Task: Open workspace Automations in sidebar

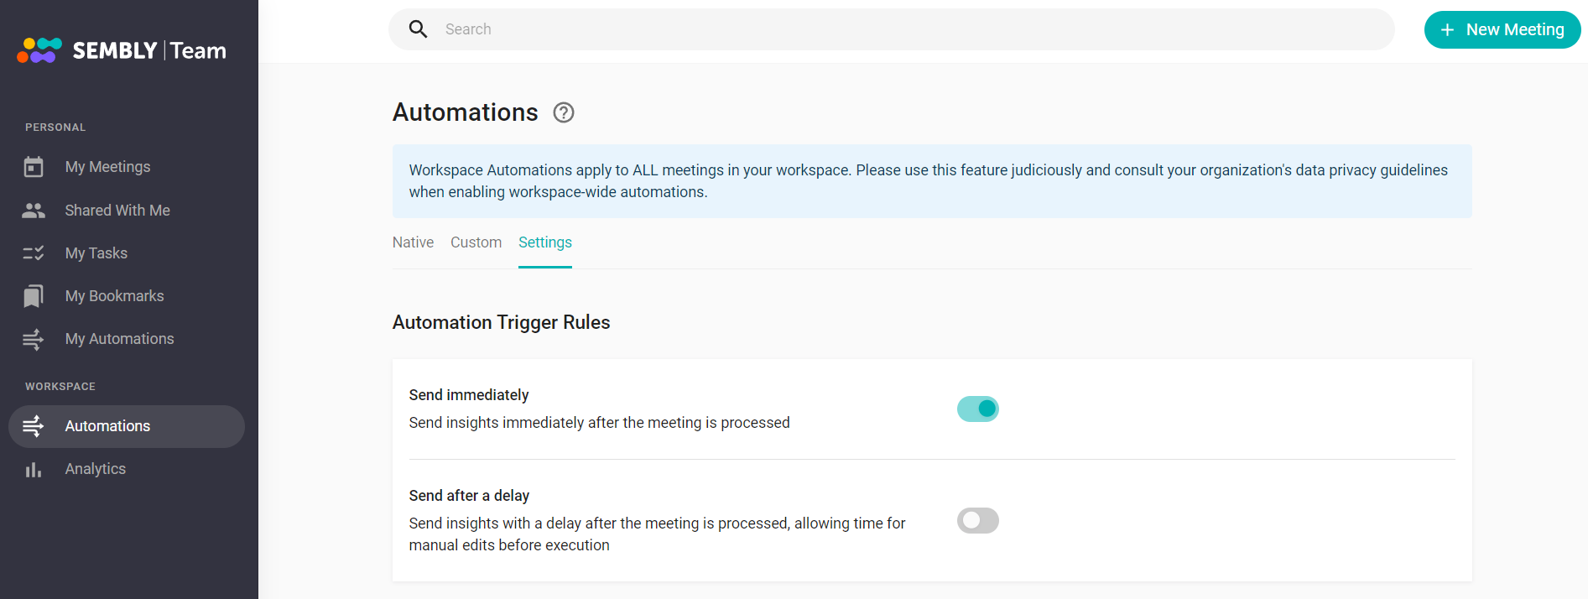Action: point(127,426)
